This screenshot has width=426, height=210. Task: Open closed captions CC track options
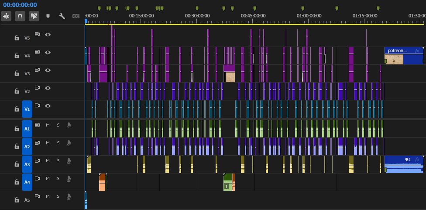coord(76,16)
